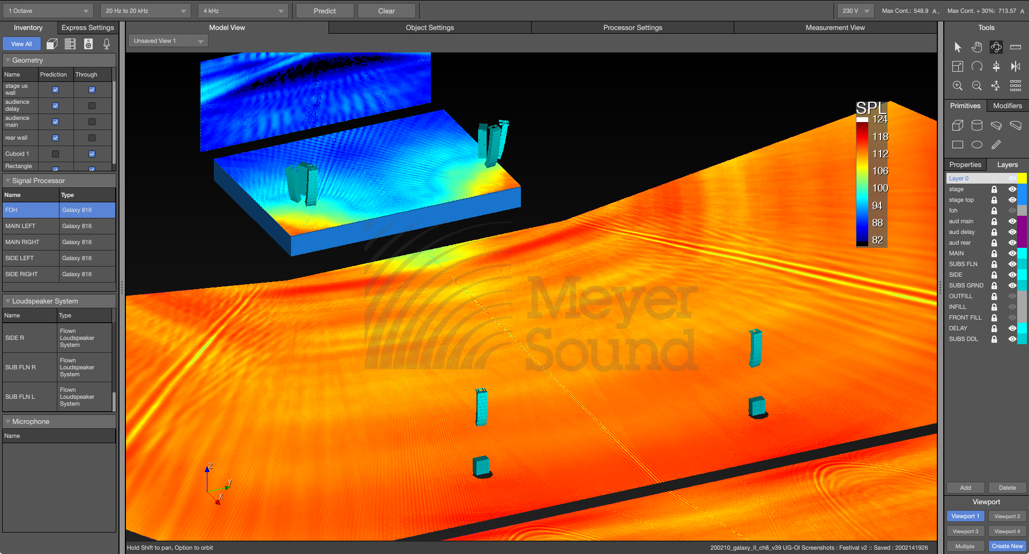Click the cyan DELAY layer color swatch
This screenshot has width=1029, height=554.
click(x=1023, y=328)
